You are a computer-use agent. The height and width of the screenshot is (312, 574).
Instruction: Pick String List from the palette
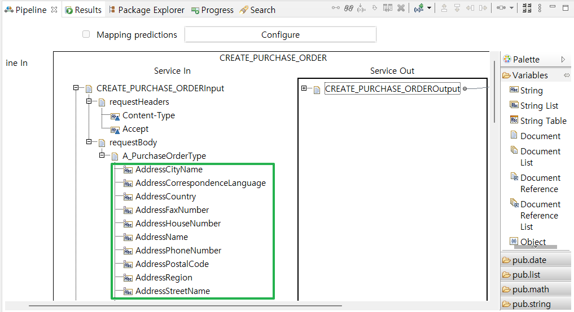(539, 106)
